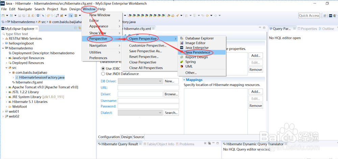Click the Report Design perspective icon

coord(182,57)
